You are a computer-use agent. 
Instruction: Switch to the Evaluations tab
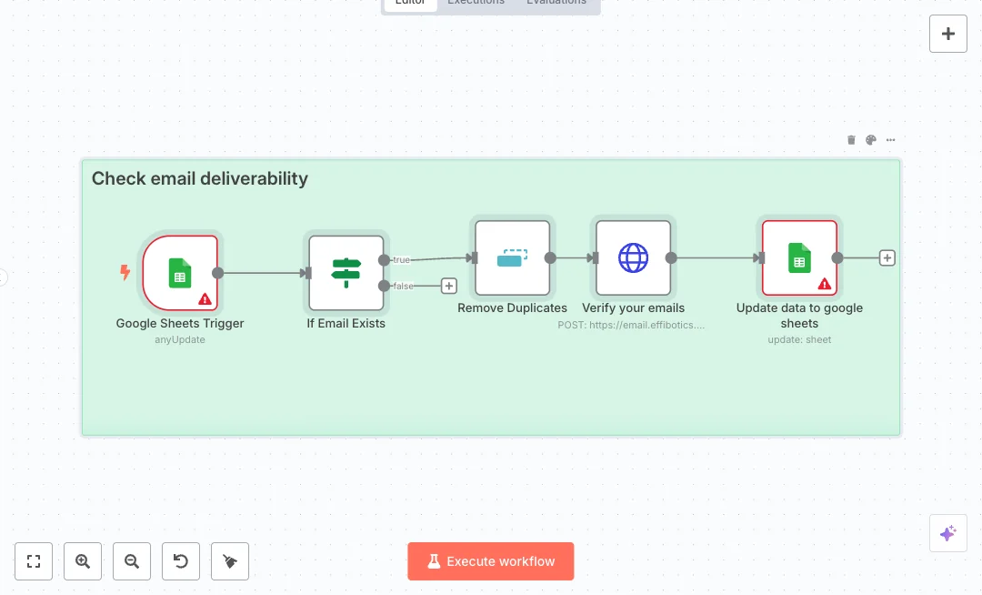[x=556, y=3]
